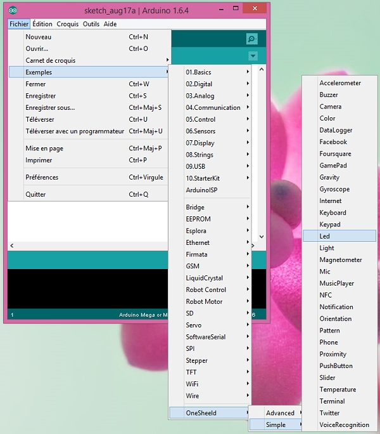Open SoftwareSerial library examples
380x434 pixels.
coord(210,337)
